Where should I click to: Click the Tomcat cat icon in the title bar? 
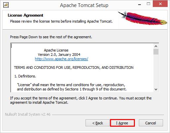[x=6, y=5]
